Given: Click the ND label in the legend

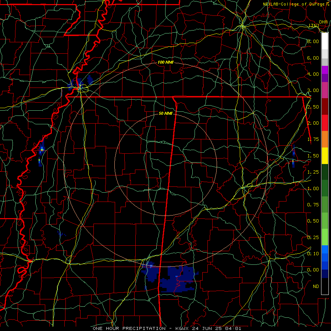Looking at the screenshot, I should [x=316, y=286].
